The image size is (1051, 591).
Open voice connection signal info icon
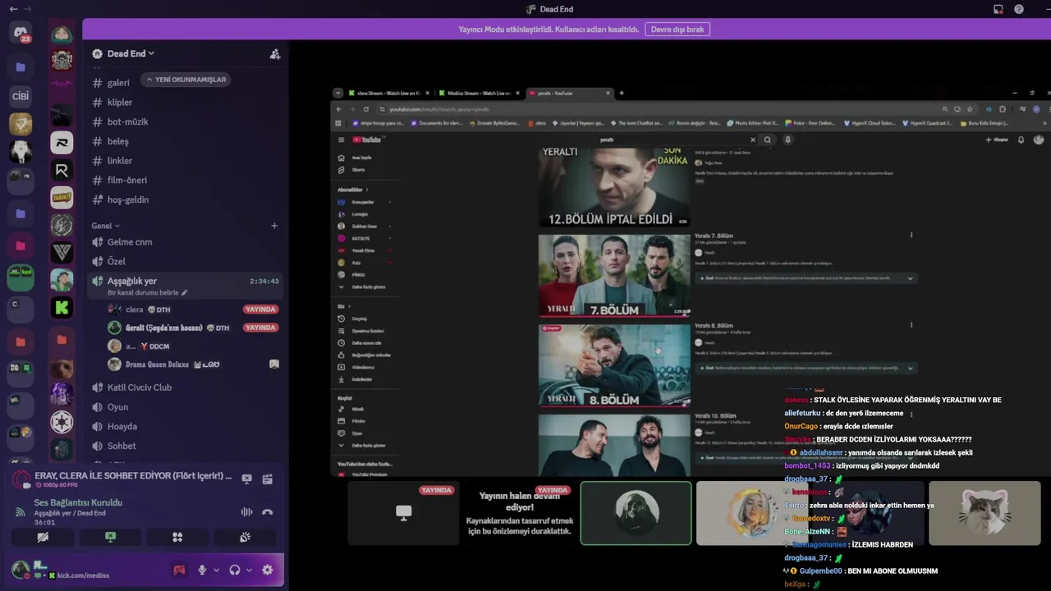21,512
